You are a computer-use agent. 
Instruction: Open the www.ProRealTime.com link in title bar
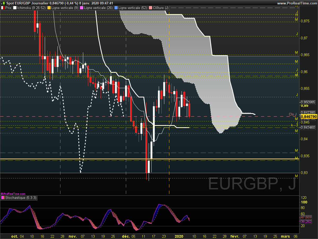(297, 3)
